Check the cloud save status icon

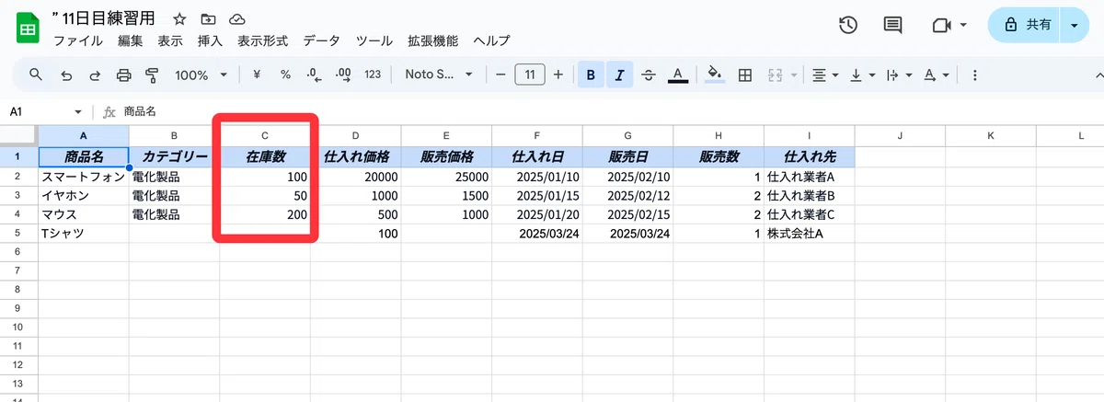(236, 19)
